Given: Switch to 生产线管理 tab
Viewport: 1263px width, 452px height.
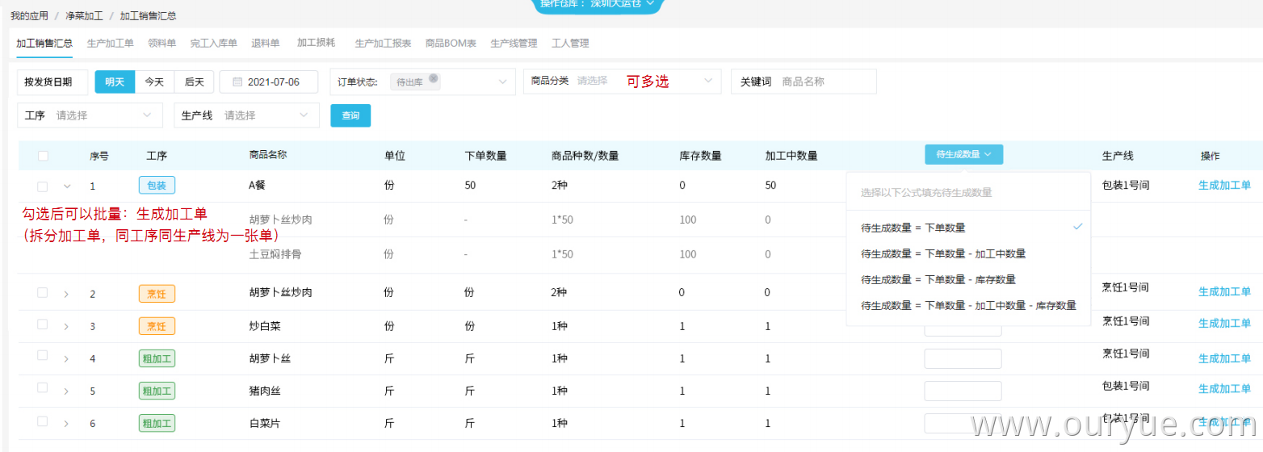Looking at the screenshot, I should pyautogui.click(x=514, y=44).
